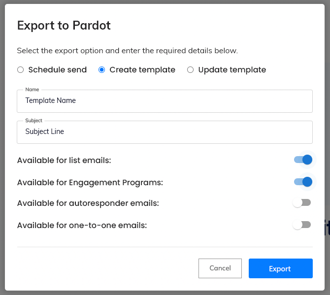
Task: Enable the autoresponder emails toggle
Action: point(302,202)
